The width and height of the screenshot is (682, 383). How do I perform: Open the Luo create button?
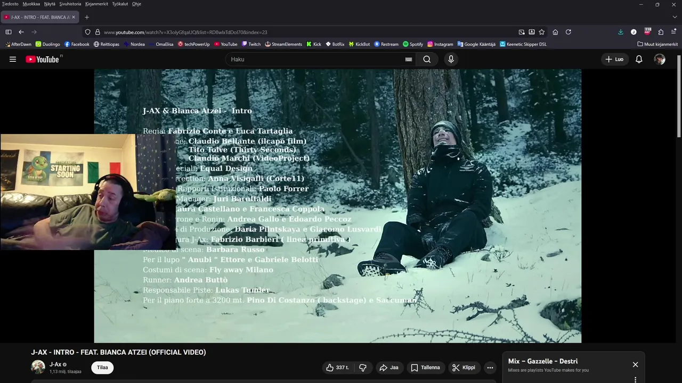(614, 59)
